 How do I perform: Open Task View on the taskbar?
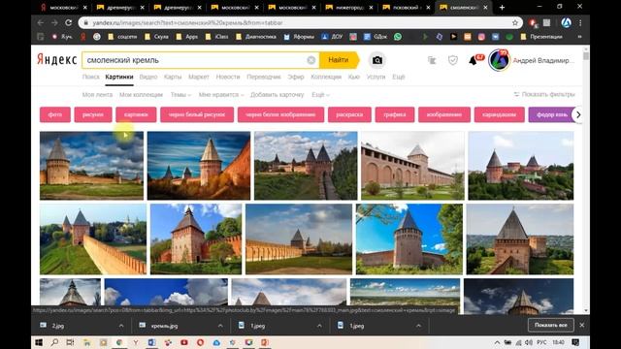click(70, 342)
